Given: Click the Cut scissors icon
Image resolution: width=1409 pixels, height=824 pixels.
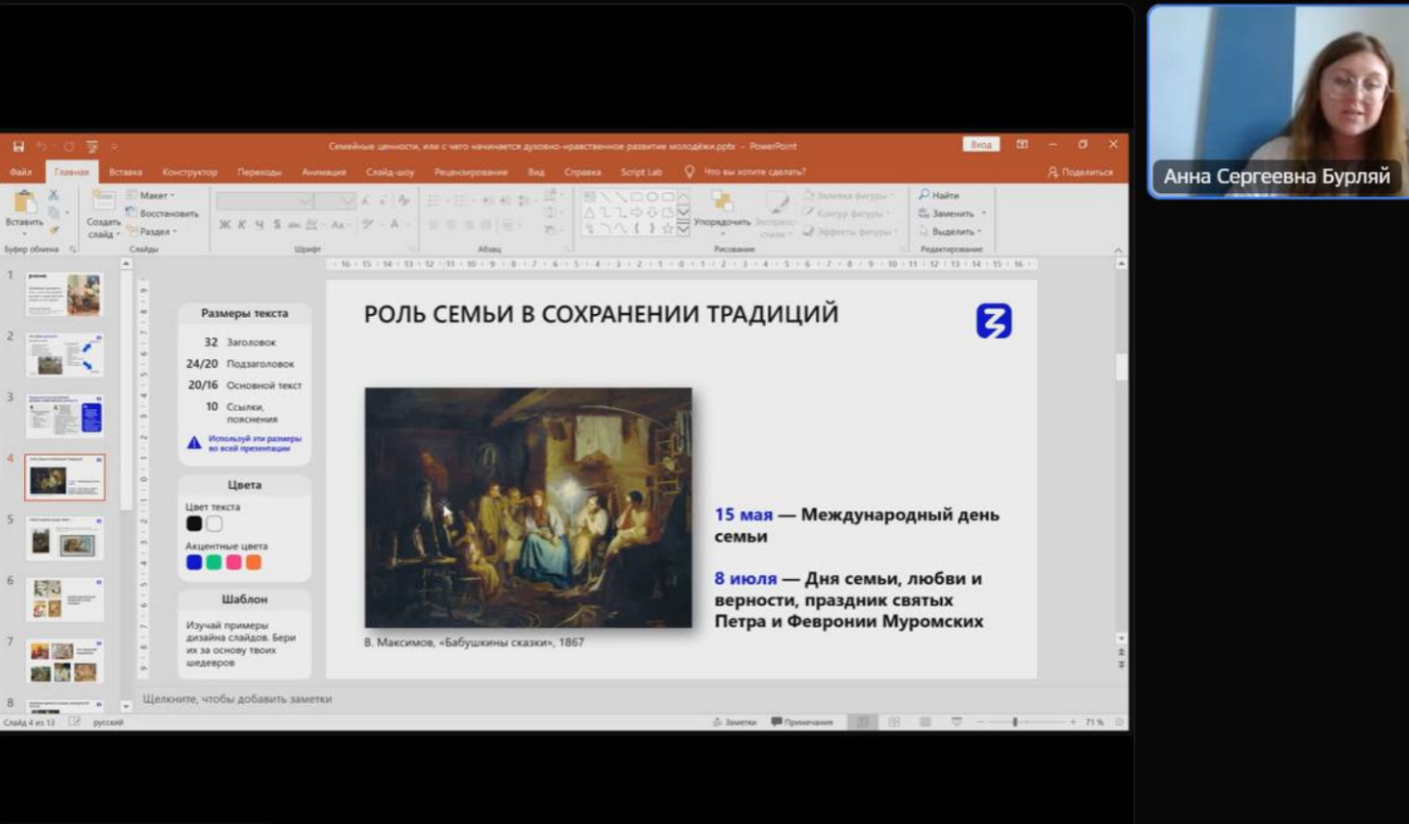Looking at the screenshot, I should [x=54, y=195].
